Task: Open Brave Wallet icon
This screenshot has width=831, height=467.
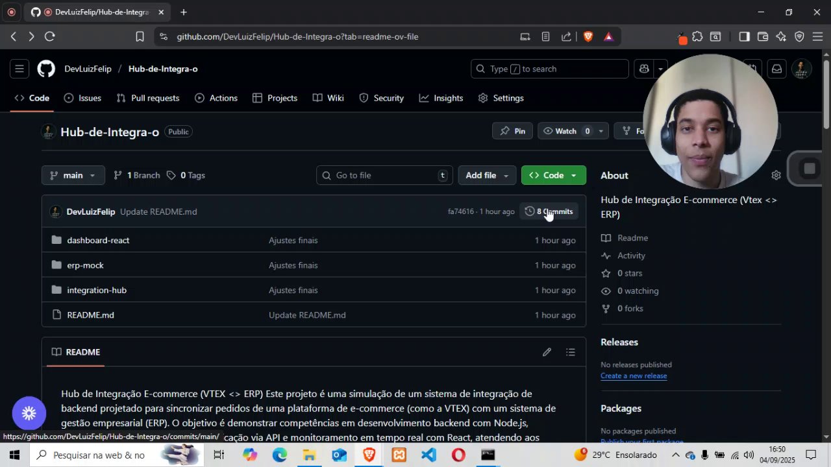Action: pyautogui.click(x=763, y=37)
